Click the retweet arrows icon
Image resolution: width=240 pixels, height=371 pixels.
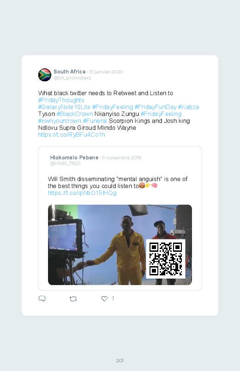[x=73, y=299]
